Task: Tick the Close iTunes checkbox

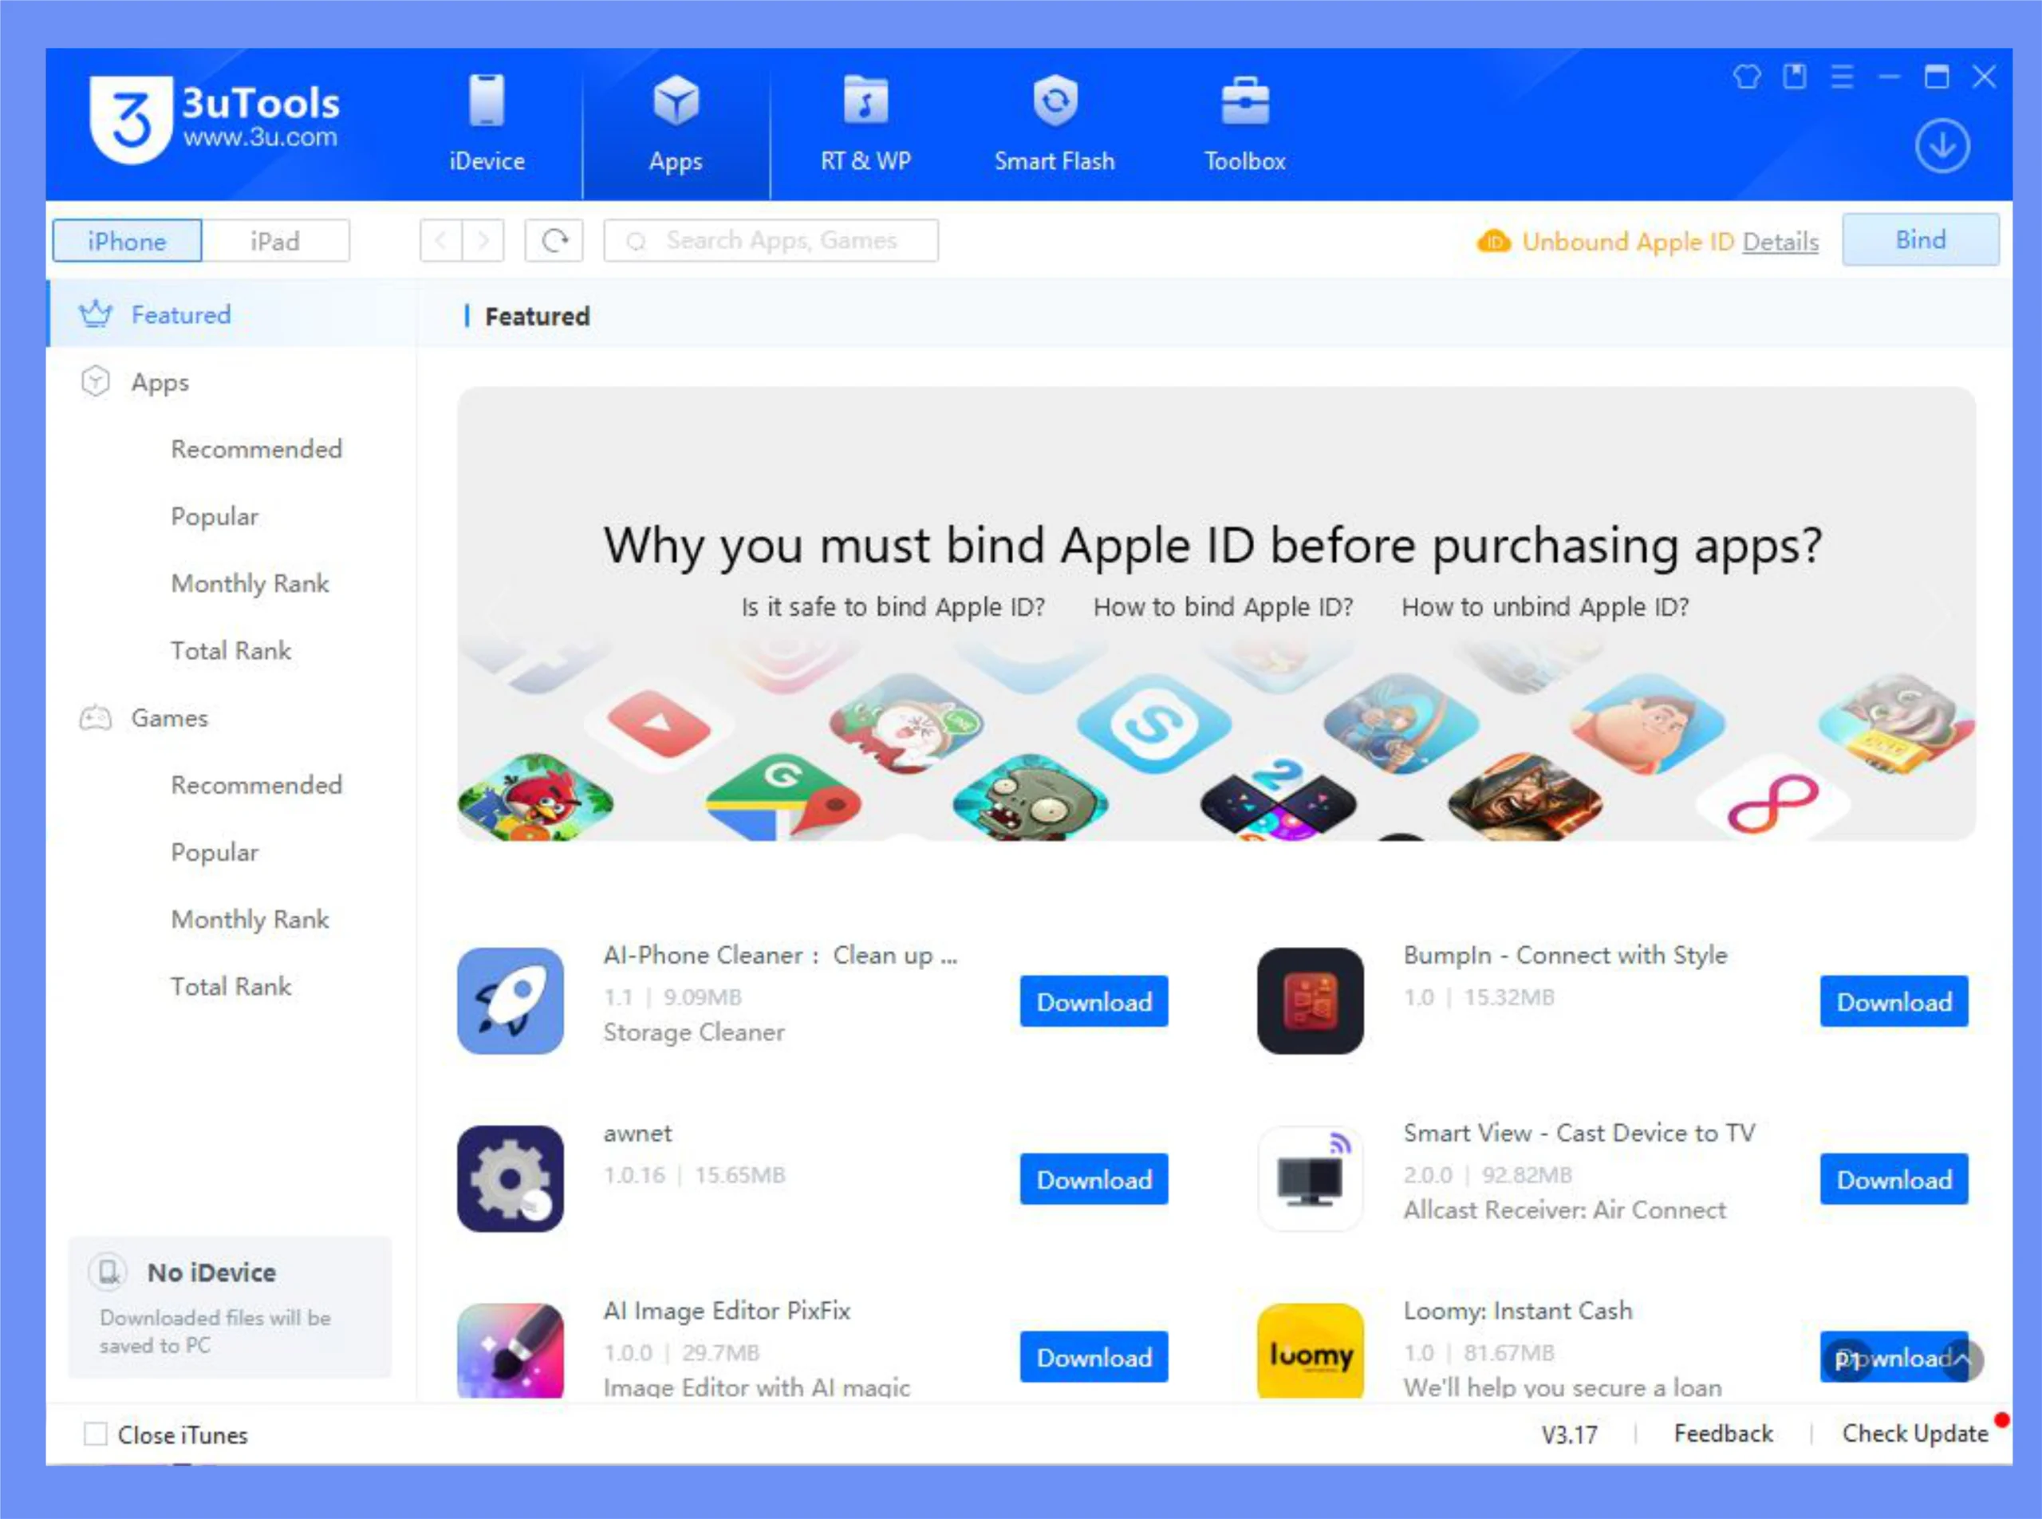Action: 96,1434
